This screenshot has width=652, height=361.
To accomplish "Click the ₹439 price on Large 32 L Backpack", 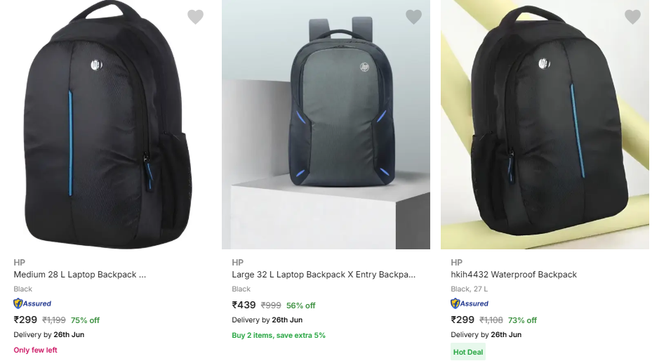I will point(244,305).
